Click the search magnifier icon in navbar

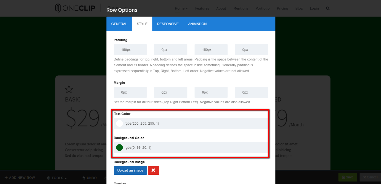click(x=328, y=8)
